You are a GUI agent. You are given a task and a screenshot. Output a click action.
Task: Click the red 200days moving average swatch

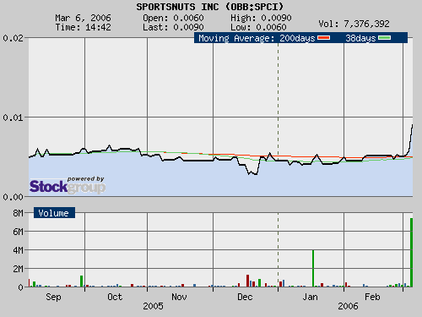[x=323, y=38]
